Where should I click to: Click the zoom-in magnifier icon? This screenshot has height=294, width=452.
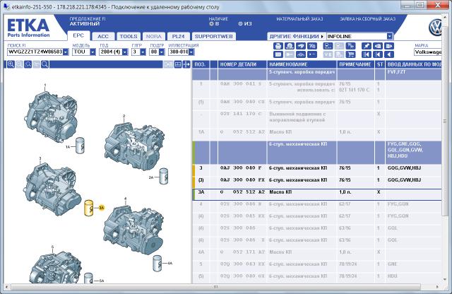click(11, 64)
